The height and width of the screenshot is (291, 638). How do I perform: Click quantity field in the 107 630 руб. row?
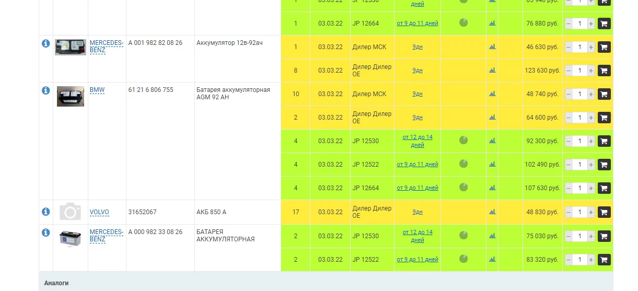pos(580,188)
